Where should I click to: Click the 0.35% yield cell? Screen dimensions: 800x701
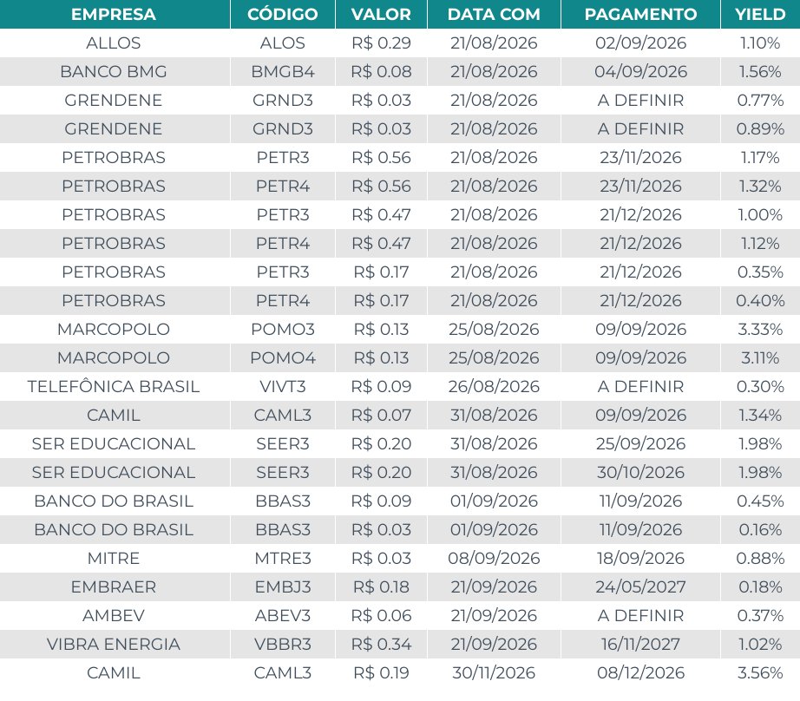(x=760, y=272)
